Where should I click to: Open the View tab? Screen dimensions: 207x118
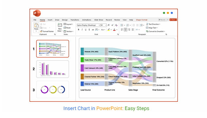(125, 20)
